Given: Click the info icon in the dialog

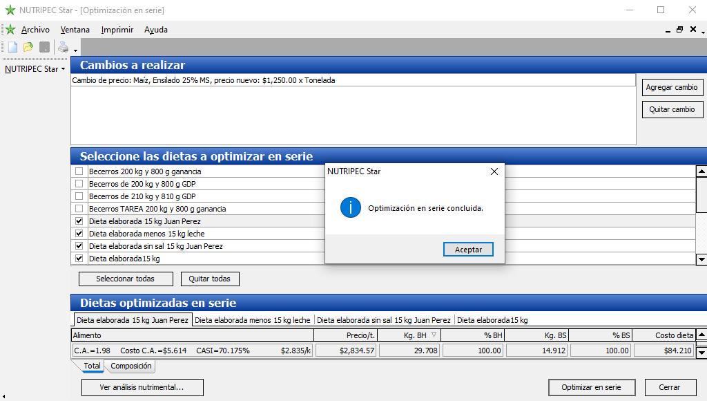Looking at the screenshot, I should pos(350,207).
